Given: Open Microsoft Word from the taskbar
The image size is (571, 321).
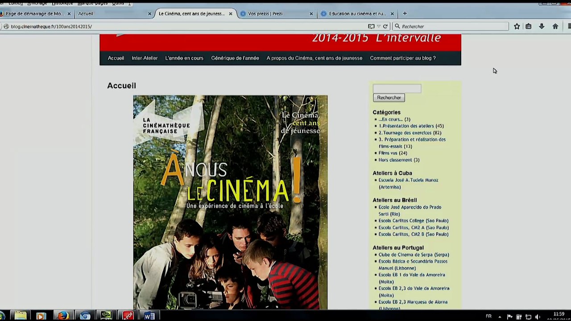Looking at the screenshot, I should 149,316.
